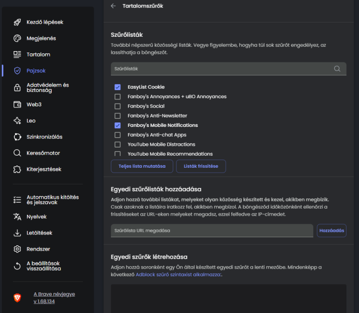The image size is (359, 313).
Task: Click into the custom filters text area
Action: pyautogui.click(x=228, y=299)
